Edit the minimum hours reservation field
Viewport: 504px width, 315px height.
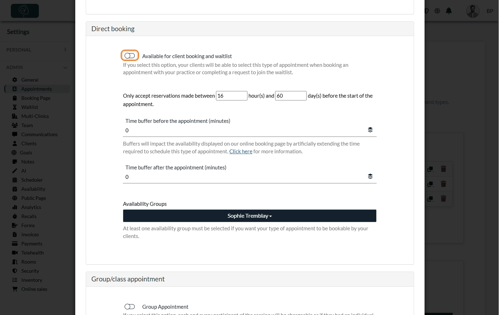[232, 96]
